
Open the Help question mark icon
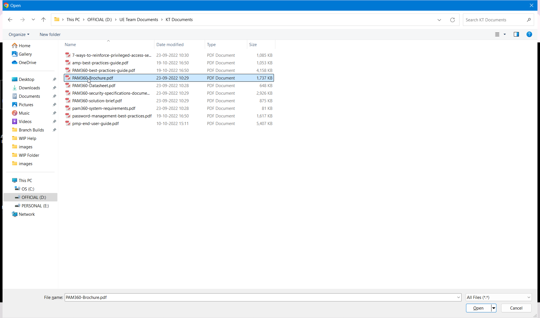pos(529,34)
